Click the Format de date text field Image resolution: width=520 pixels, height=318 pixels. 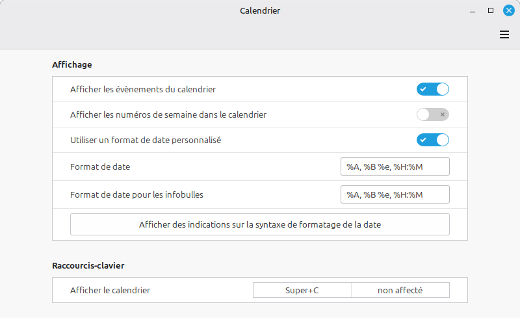395,167
